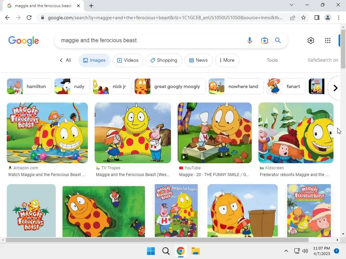Open the orange beast lying on grass image
Image resolution: width=346 pixels, height=259 pixels.
tap(104, 211)
